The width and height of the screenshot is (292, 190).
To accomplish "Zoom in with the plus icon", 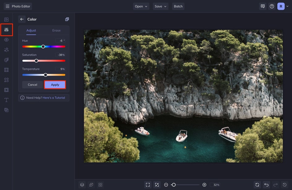I will 204,185.
